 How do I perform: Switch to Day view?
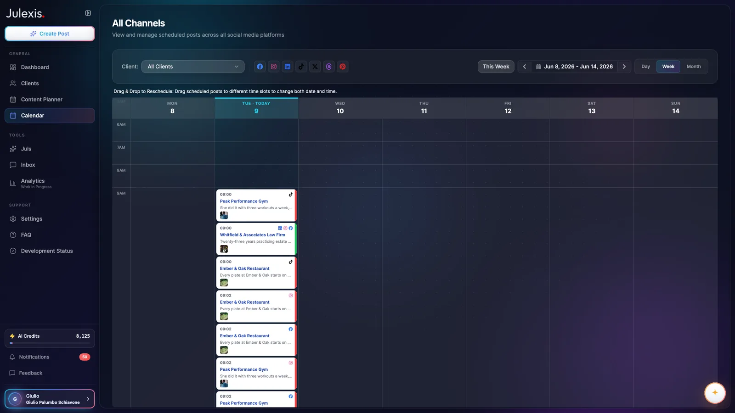[x=646, y=67]
